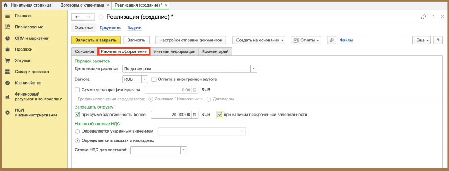Enable Сумма договора фиксирована checkbox
The image size is (449, 171).
pyautogui.click(x=77, y=90)
